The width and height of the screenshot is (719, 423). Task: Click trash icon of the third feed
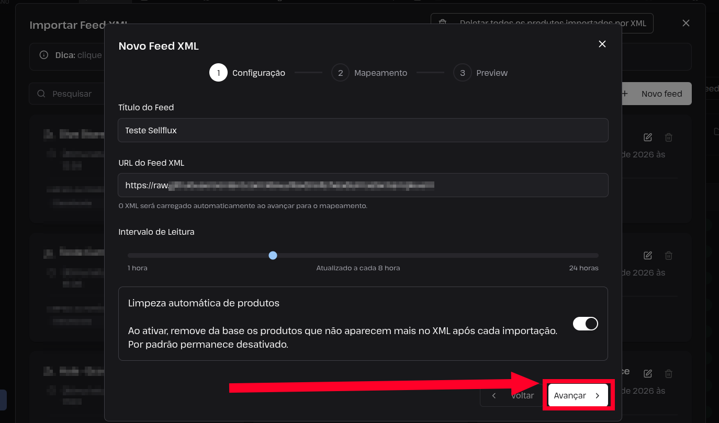pyautogui.click(x=668, y=374)
